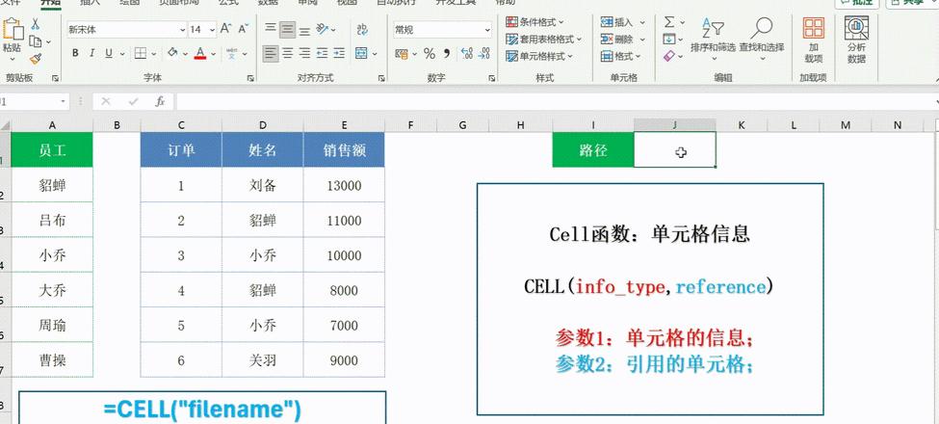Select the Format Painter brush
The width and height of the screenshot is (939, 424).
36,59
